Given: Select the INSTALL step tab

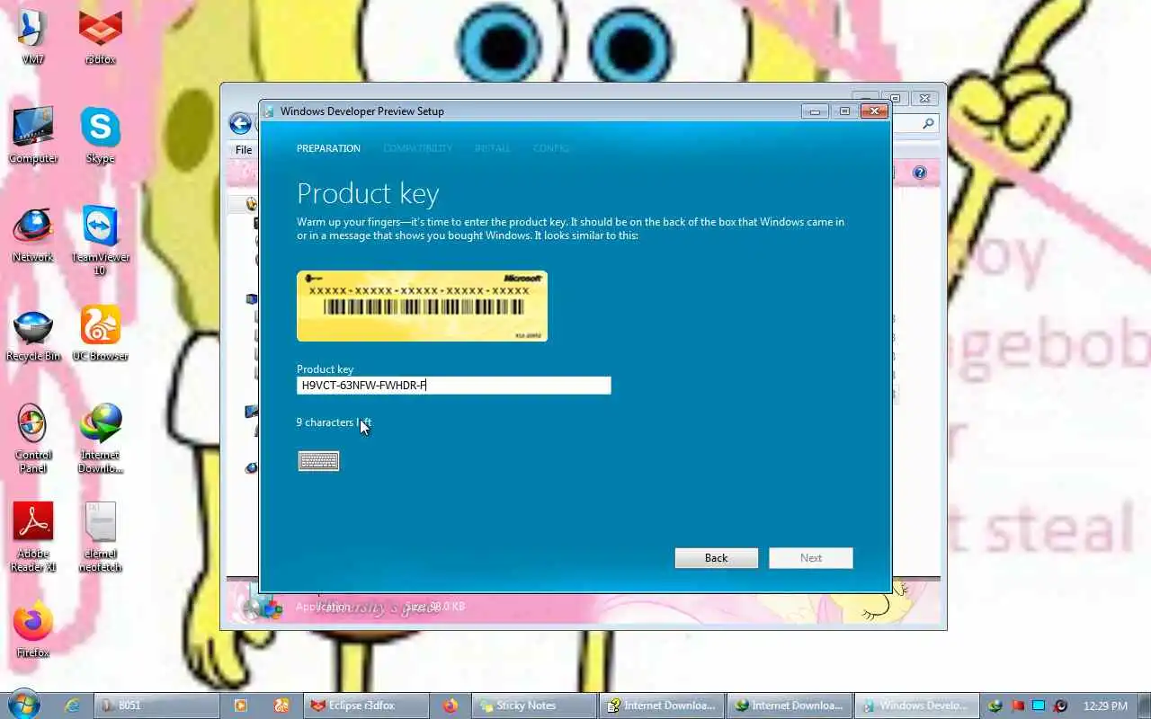Looking at the screenshot, I should click(x=492, y=148).
